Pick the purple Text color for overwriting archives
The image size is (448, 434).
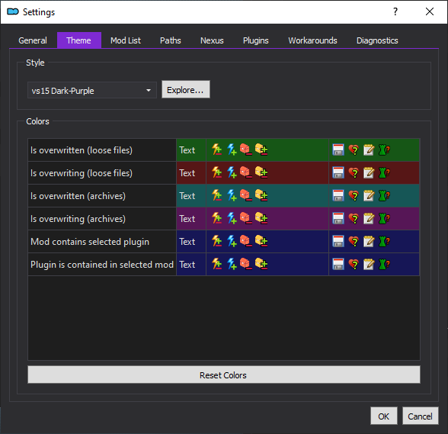click(x=191, y=219)
